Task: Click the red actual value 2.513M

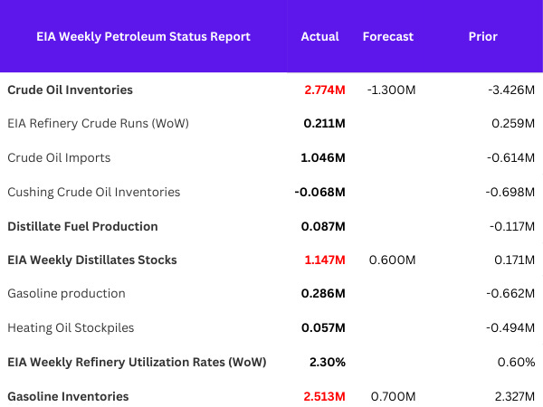Action: coord(325,396)
